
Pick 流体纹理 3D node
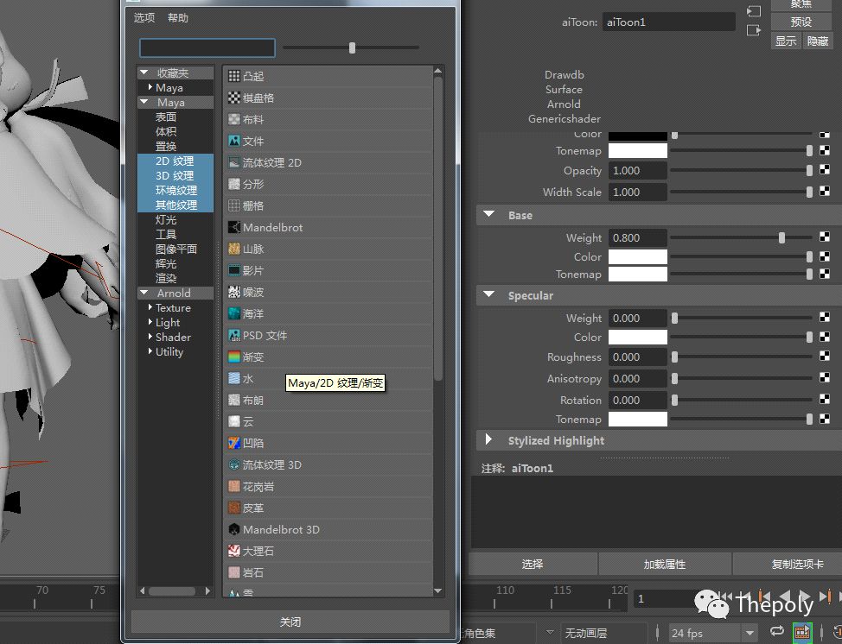(329, 465)
